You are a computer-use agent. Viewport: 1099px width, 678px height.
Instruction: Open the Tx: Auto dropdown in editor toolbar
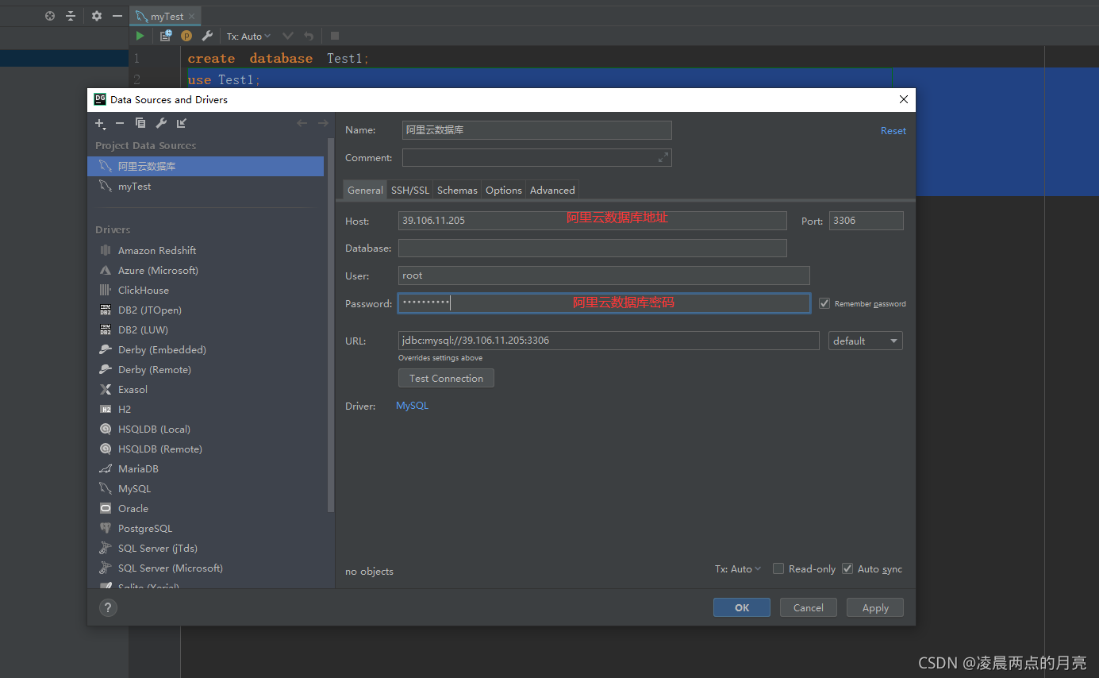click(x=248, y=36)
